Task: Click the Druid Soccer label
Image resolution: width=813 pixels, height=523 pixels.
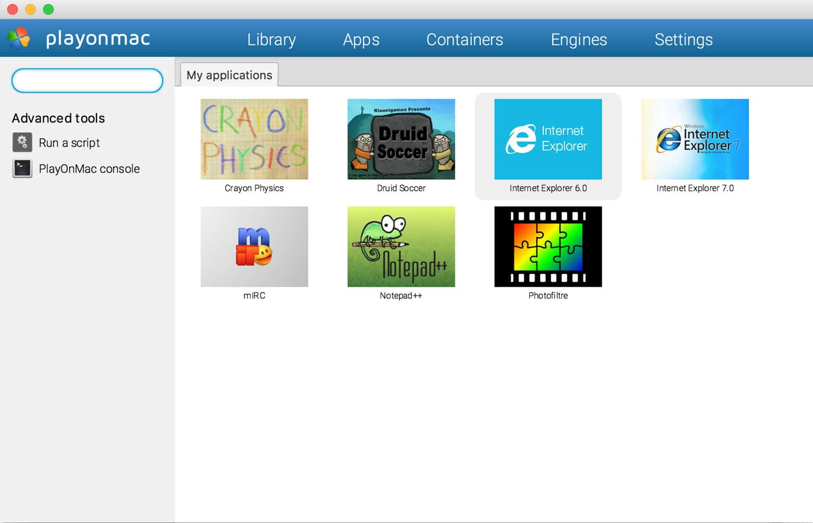Action: click(x=401, y=188)
